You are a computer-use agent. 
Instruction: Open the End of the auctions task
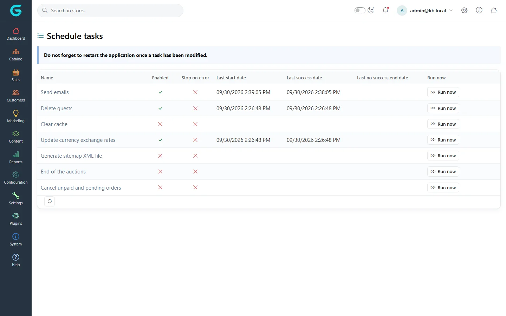63,172
